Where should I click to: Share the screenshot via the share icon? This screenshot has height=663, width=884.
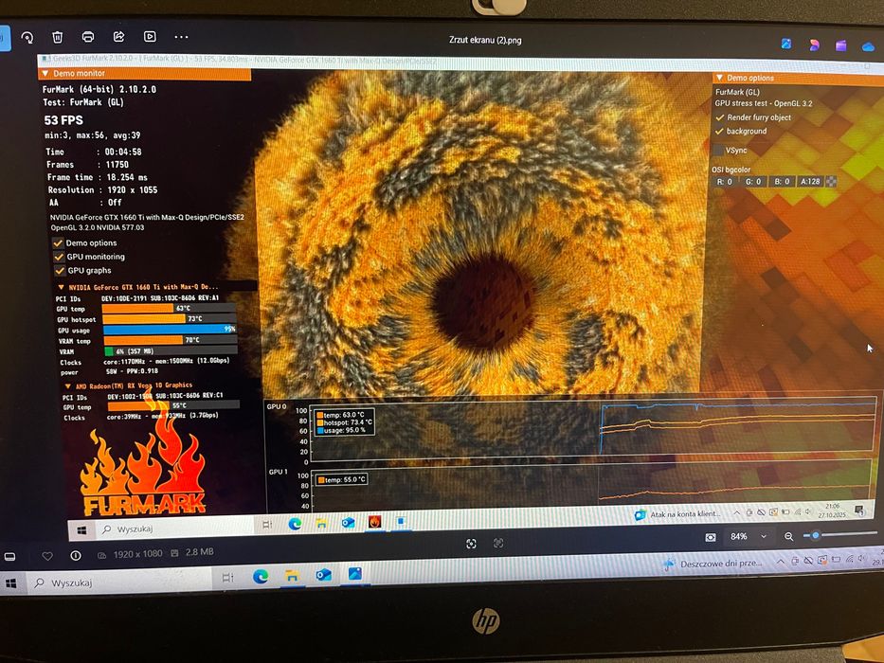click(x=118, y=37)
